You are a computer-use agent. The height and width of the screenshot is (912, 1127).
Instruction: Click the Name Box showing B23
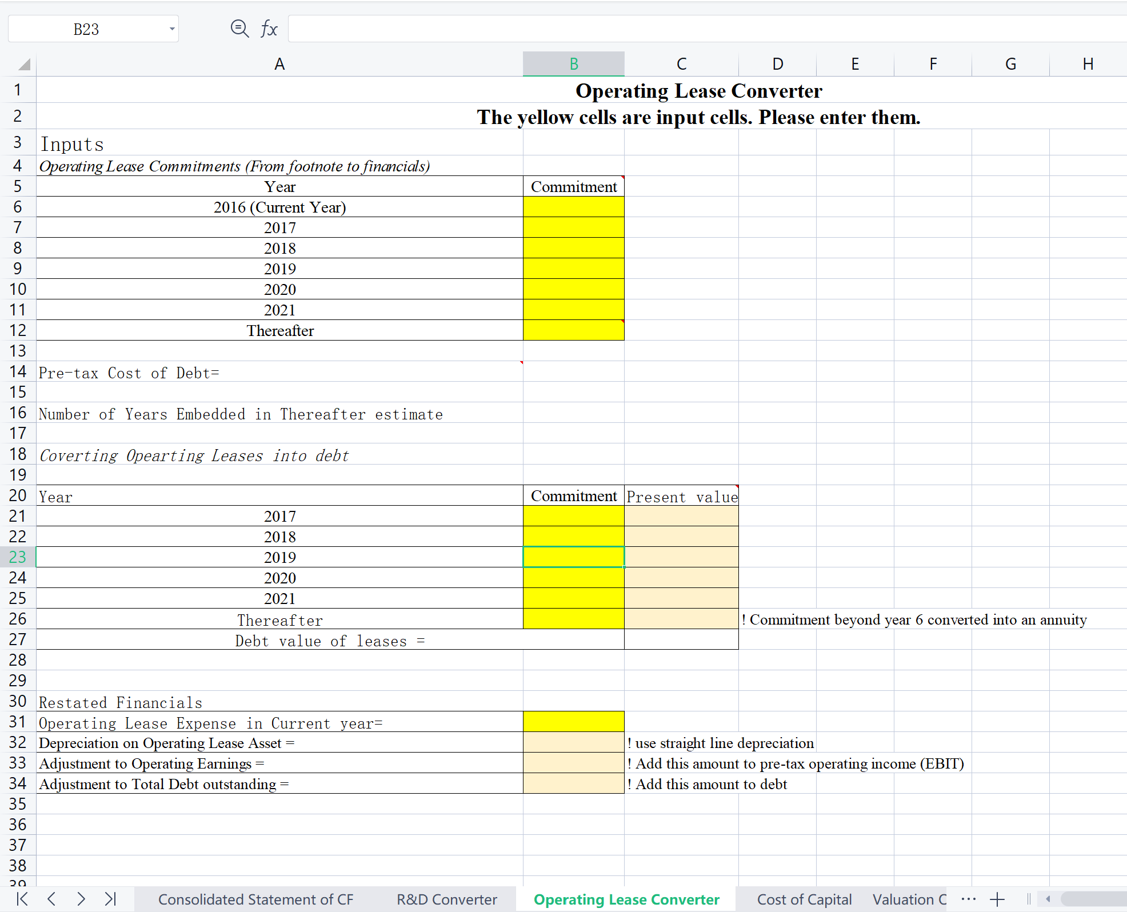click(86, 29)
